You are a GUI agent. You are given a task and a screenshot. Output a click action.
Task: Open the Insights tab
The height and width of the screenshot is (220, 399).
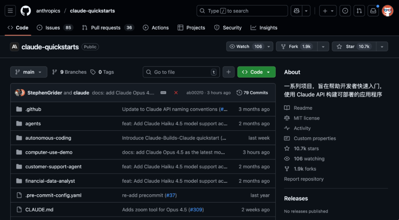coord(264,28)
